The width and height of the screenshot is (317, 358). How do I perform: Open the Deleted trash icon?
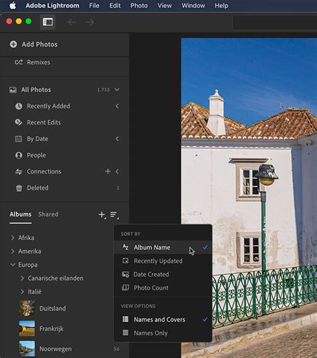click(19, 188)
